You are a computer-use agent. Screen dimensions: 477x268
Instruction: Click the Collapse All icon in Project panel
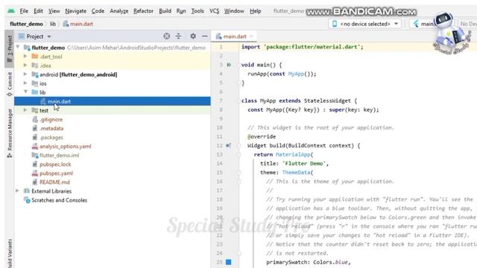[x=178, y=36]
